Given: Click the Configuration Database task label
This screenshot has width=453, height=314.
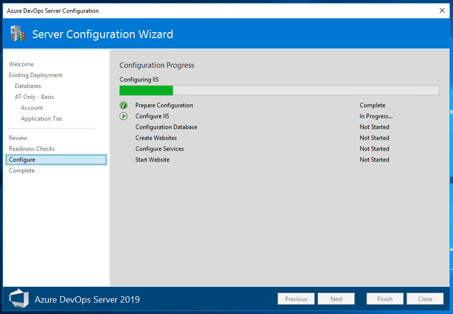Looking at the screenshot, I should point(166,127).
